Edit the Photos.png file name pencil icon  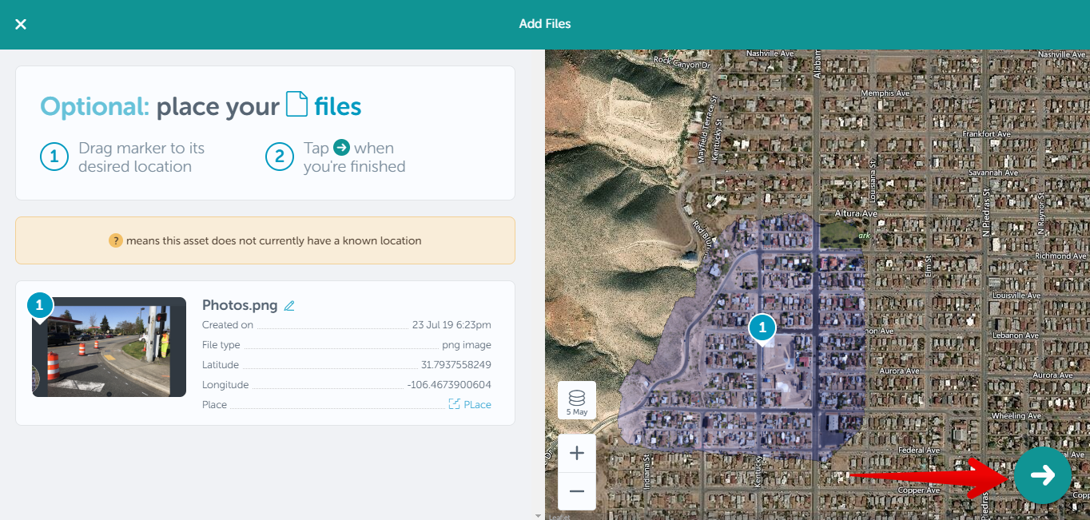[289, 306]
